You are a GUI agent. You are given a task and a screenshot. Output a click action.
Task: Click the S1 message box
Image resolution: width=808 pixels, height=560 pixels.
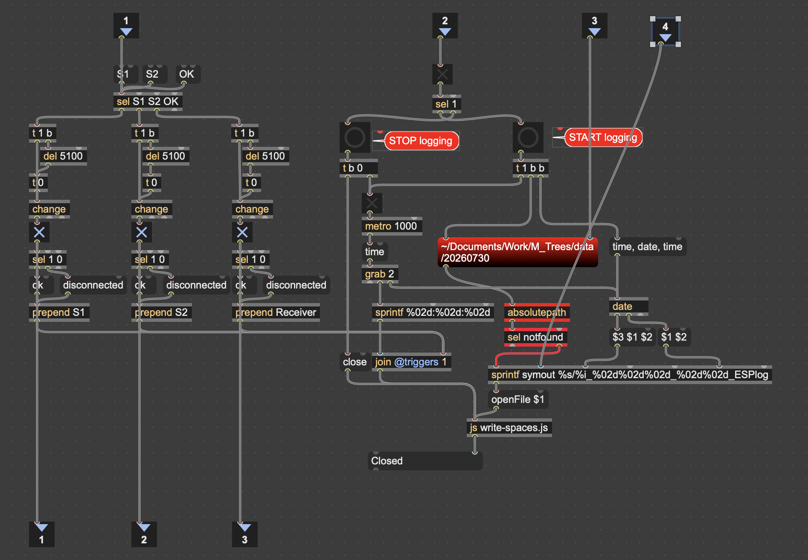pos(125,74)
